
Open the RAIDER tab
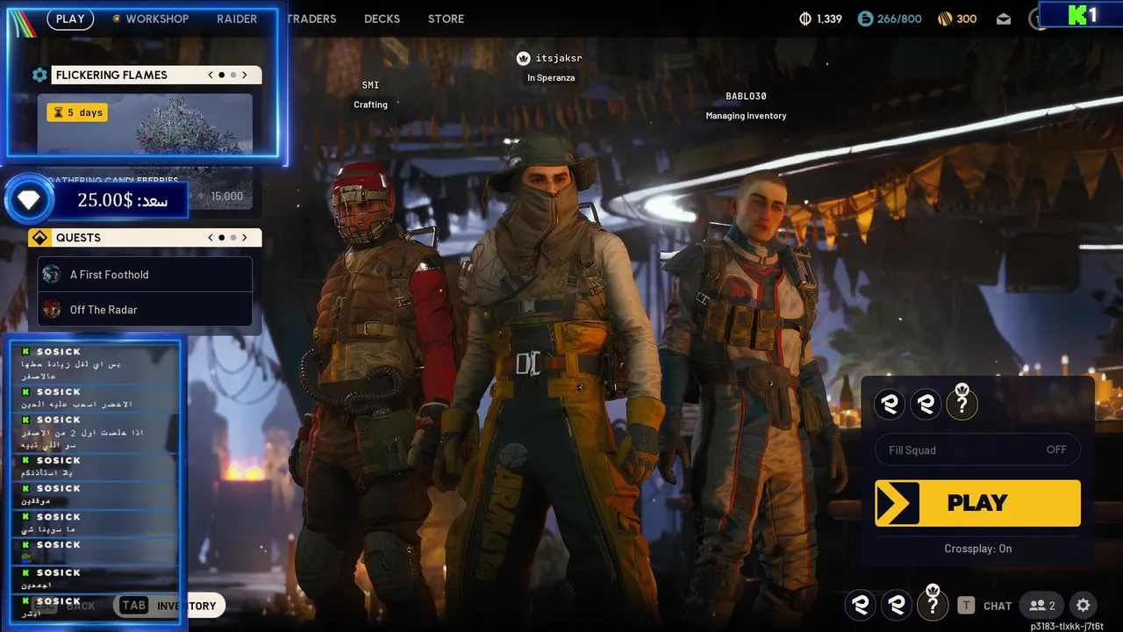(x=237, y=18)
